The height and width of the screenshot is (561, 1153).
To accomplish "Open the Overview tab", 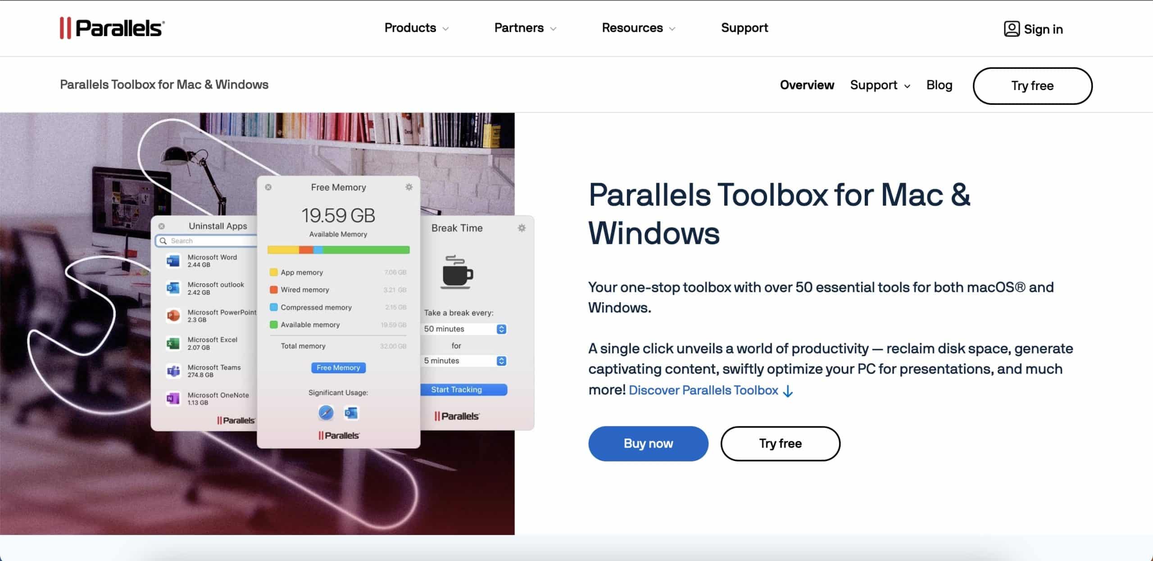I will pos(807,85).
